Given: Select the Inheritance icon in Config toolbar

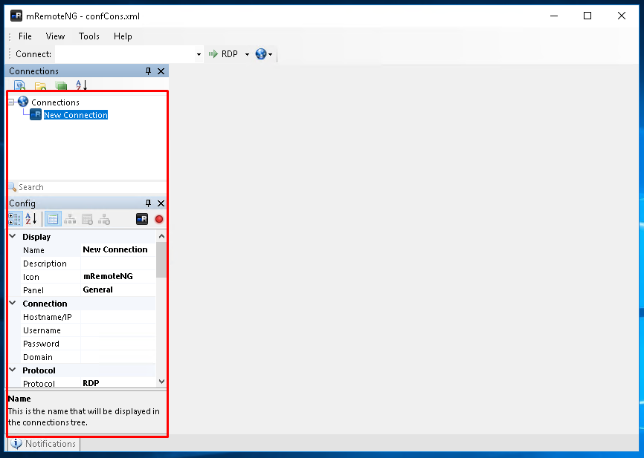Looking at the screenshot, I should (71, 218).
